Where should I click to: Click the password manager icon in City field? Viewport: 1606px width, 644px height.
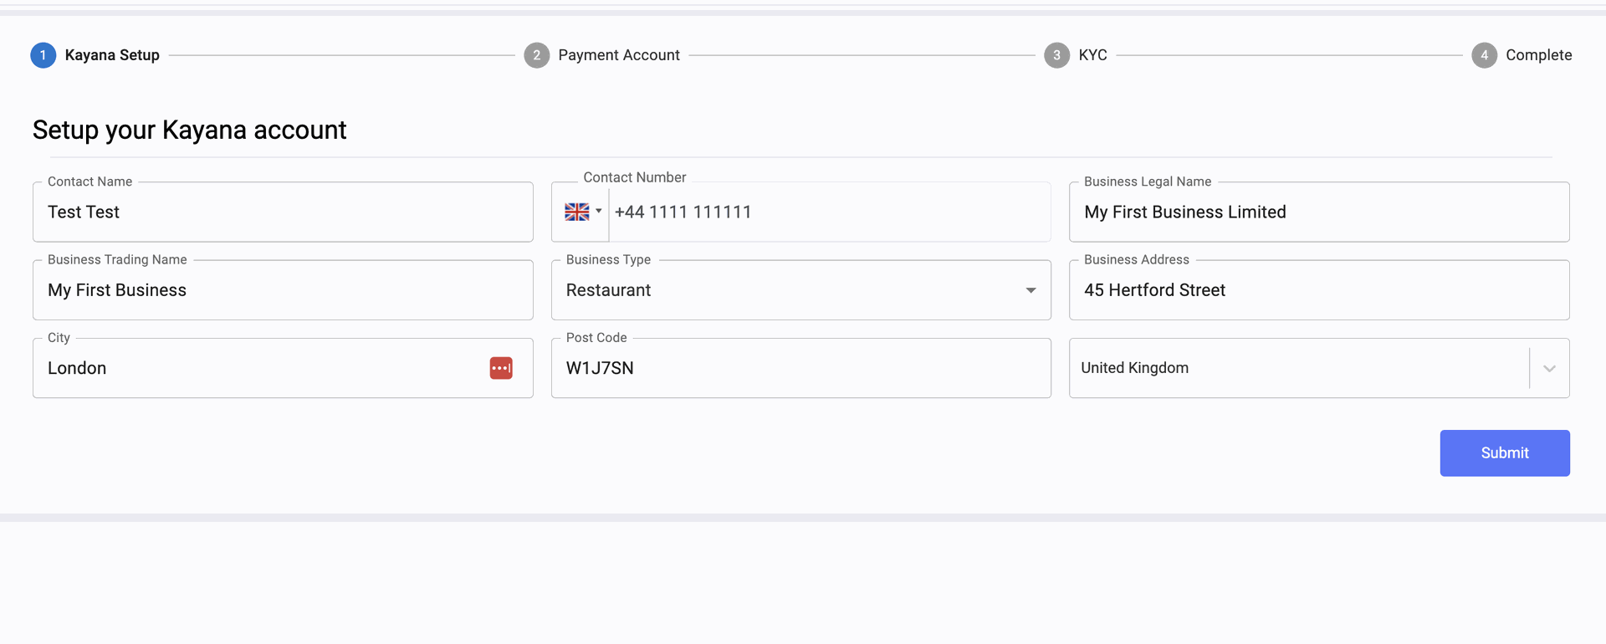click(x=501, y=368)
